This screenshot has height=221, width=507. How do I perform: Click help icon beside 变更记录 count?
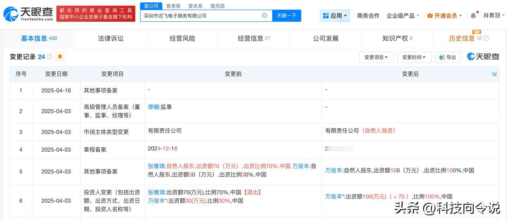click(x=50, y=57)
